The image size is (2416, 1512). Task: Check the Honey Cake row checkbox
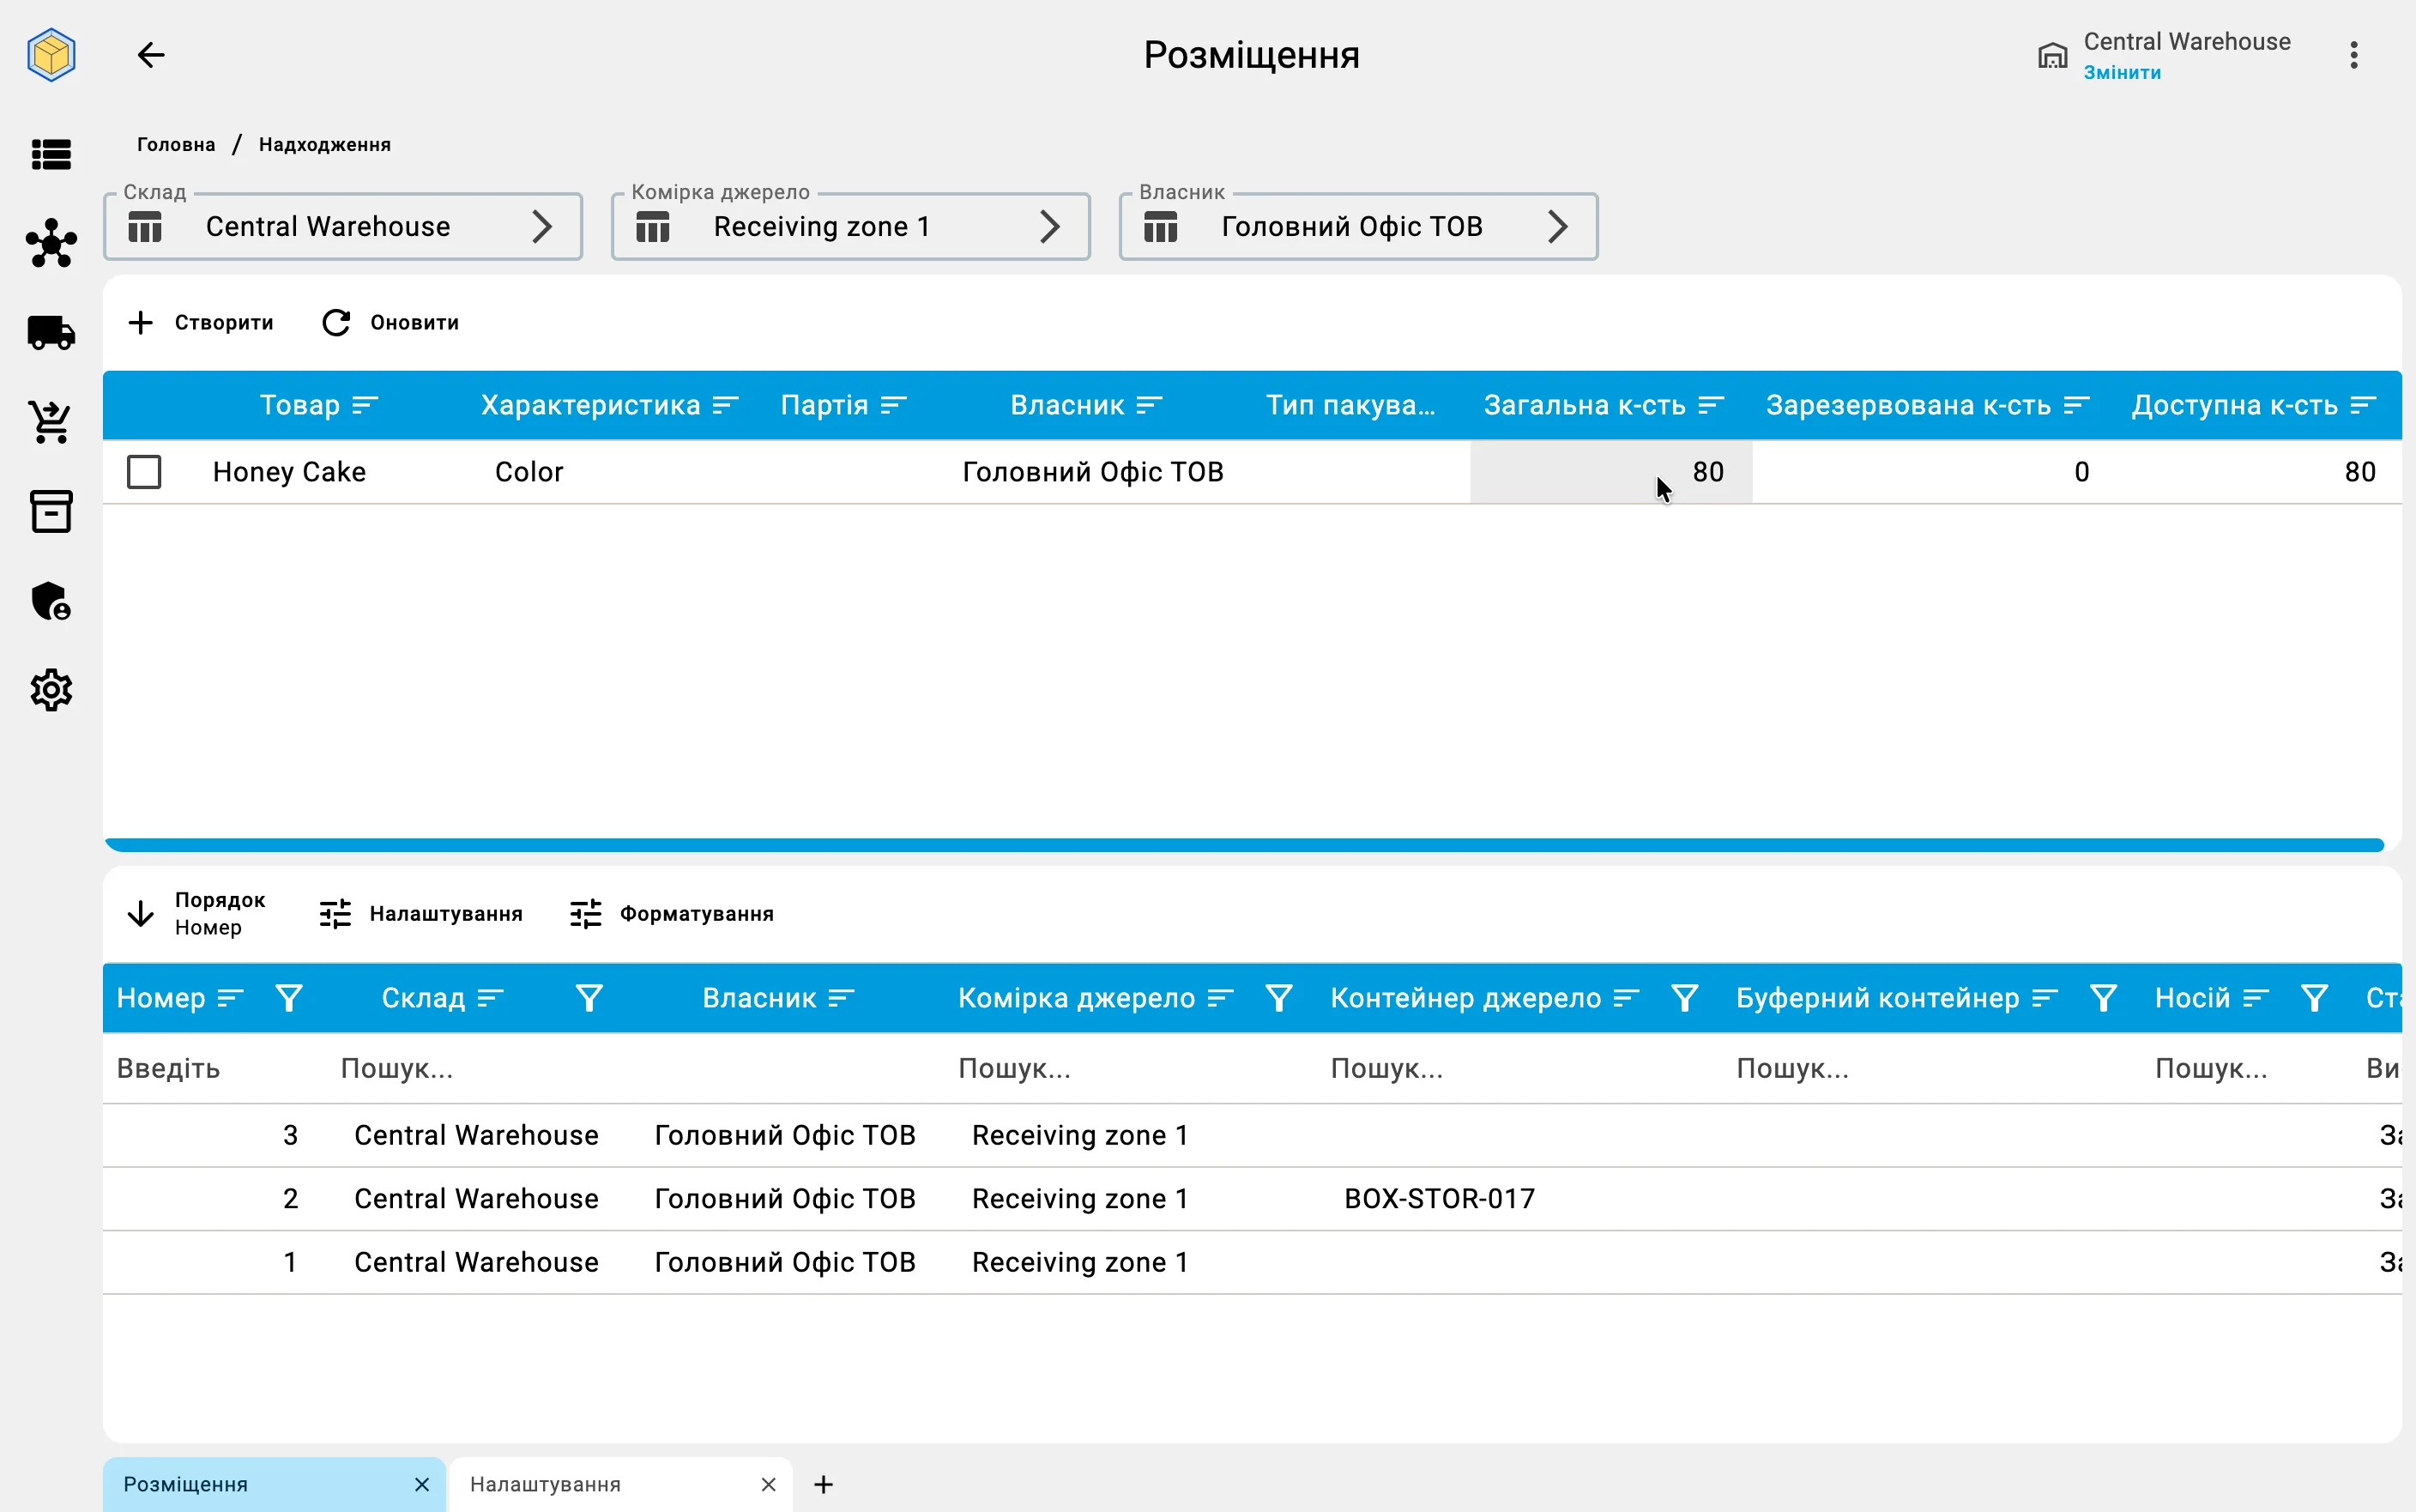(144, 472)
